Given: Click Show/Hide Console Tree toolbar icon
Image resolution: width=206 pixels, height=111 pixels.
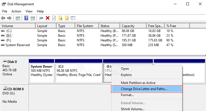Looking at the screenshot, I should coord(18,18).
